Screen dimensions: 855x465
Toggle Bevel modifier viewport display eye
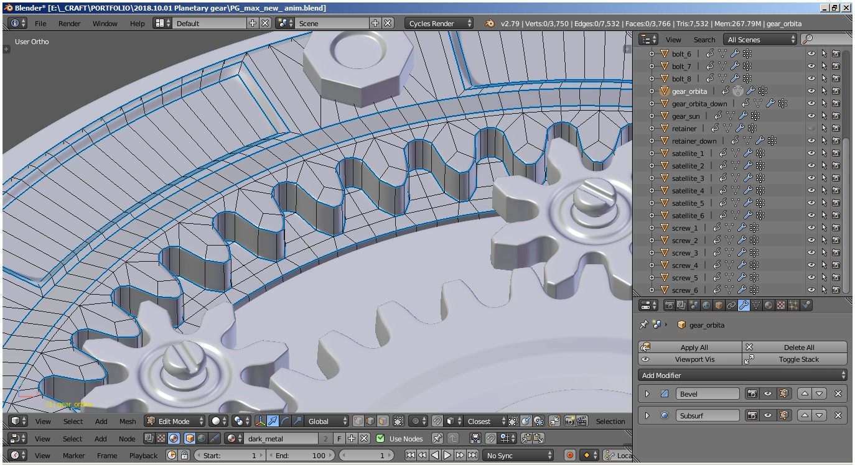768,394
